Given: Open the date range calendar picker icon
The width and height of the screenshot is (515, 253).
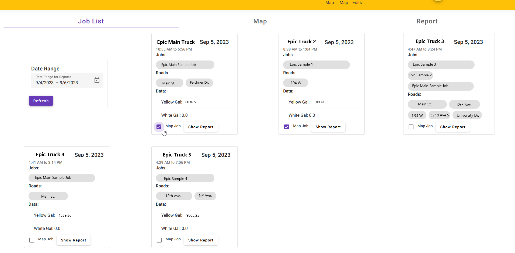Looking at the screenshot, I should (x=97, y=80).
